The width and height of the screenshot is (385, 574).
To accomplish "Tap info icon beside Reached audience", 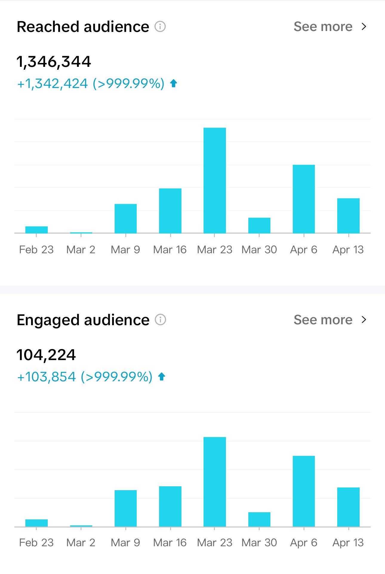I will tap(160, 27).
